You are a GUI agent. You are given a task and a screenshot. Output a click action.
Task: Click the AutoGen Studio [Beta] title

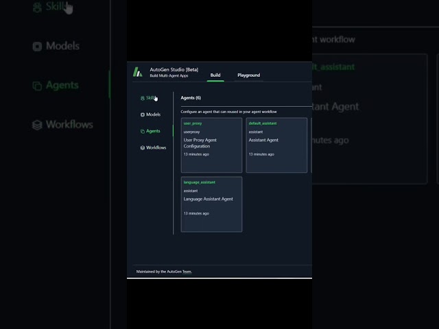coord(174,69)
